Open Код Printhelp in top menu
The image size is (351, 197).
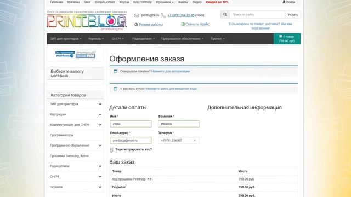143,2
